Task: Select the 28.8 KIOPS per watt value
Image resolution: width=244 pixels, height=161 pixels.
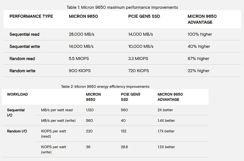Action: (x=125, y=147)
